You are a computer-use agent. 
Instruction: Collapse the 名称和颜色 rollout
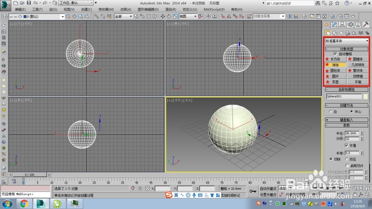tap(346, 89)
